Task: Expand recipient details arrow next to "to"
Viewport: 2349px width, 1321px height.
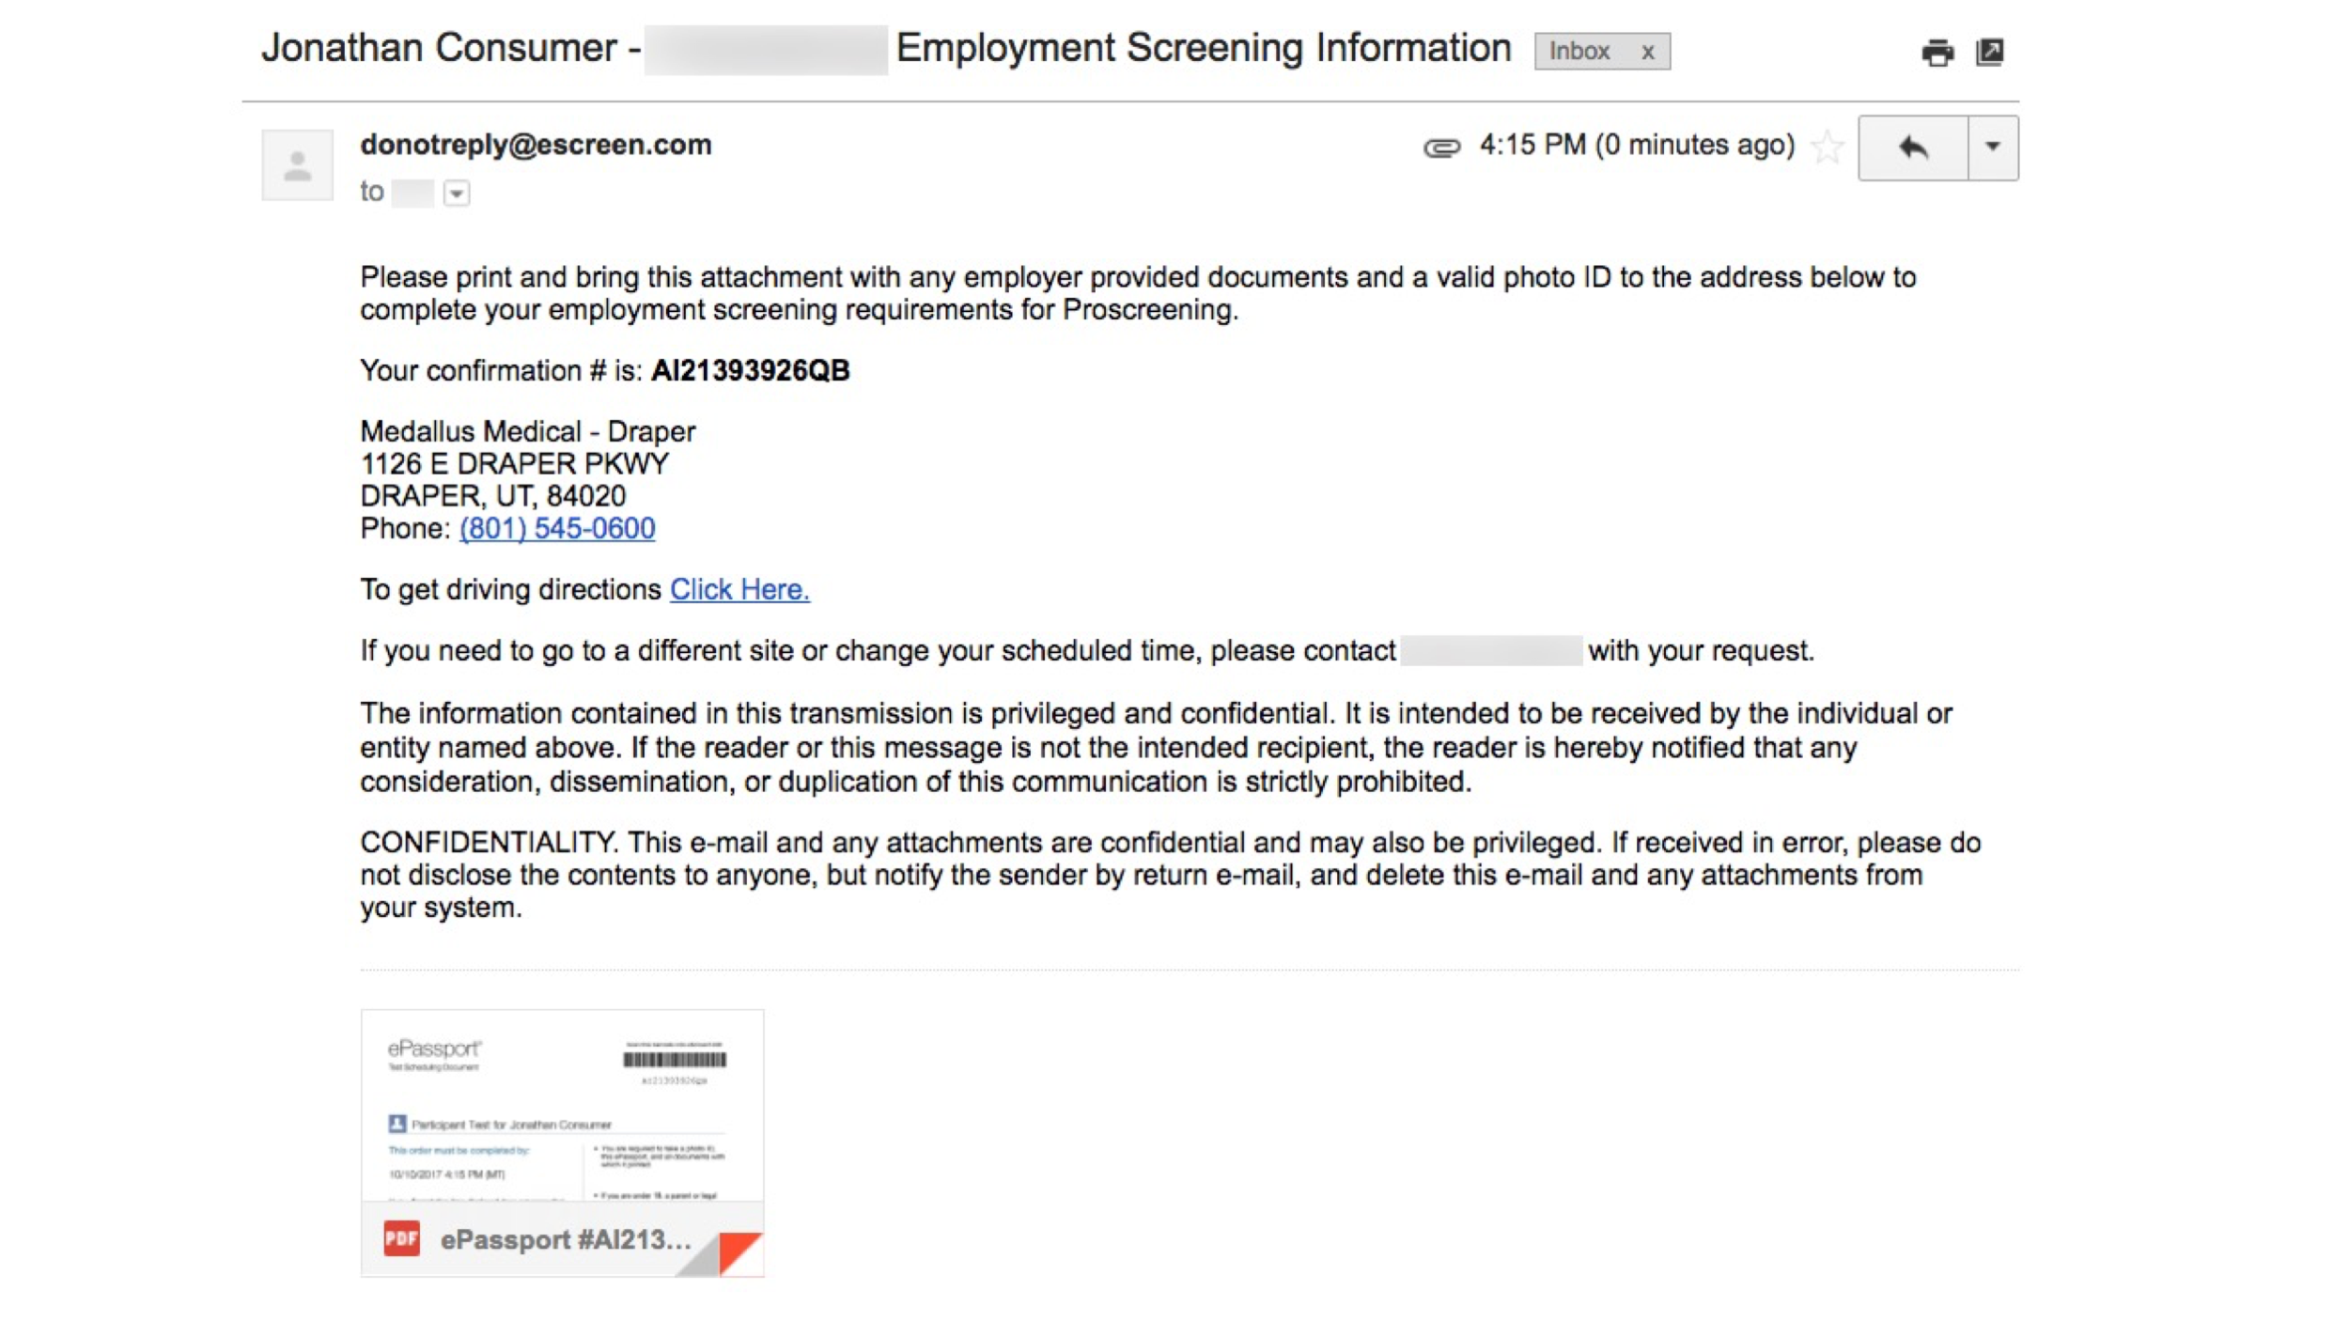Action: tap(457, 194)
